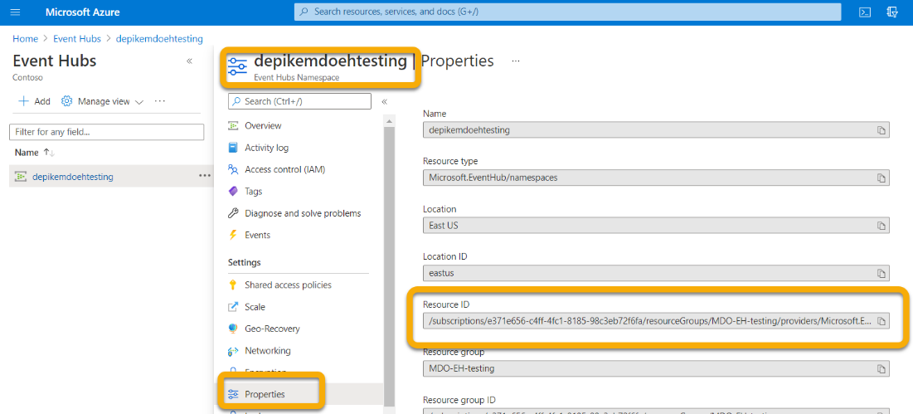The width and height of the screenshot is (913, 414).
Task: Click the Diagnose wrench icon
Action: (234, 213)
